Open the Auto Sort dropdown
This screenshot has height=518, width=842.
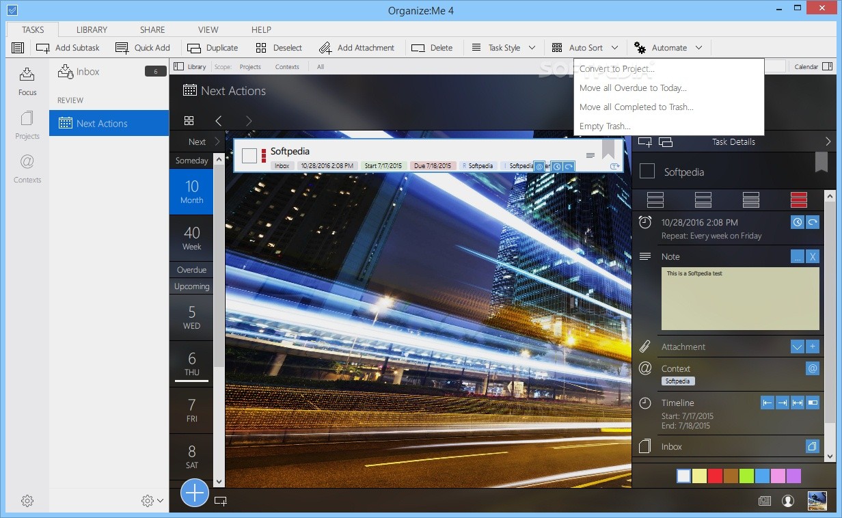point(584,48)
